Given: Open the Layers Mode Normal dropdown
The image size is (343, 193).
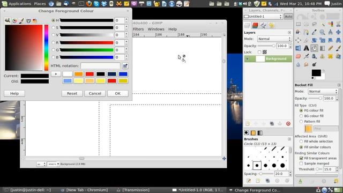Looking at the screenshot, I should pos(274,39).
